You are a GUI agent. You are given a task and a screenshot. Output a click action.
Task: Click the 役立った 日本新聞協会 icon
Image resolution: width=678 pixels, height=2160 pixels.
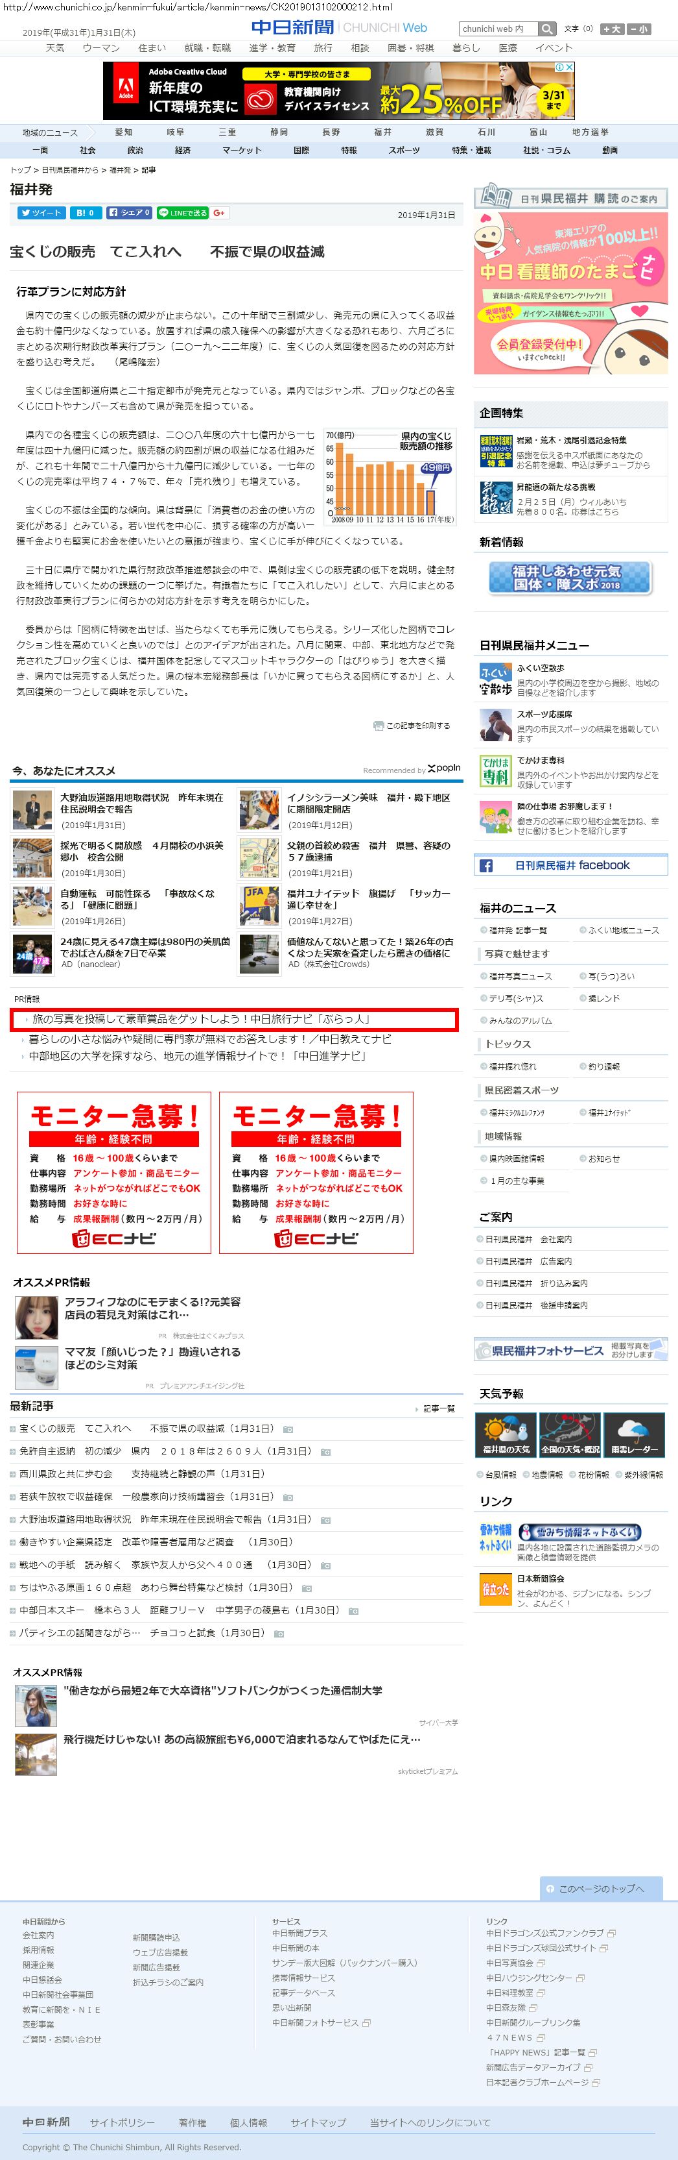pyautogui.click(x=495, y=1589)
